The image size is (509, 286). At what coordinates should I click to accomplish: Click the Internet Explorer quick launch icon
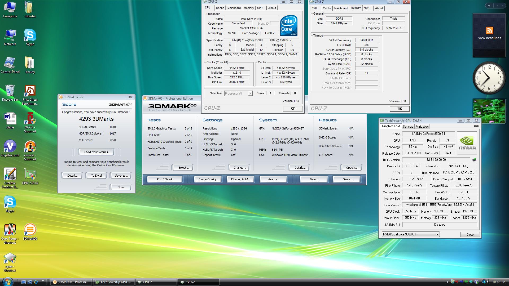(x=36, y=282)
